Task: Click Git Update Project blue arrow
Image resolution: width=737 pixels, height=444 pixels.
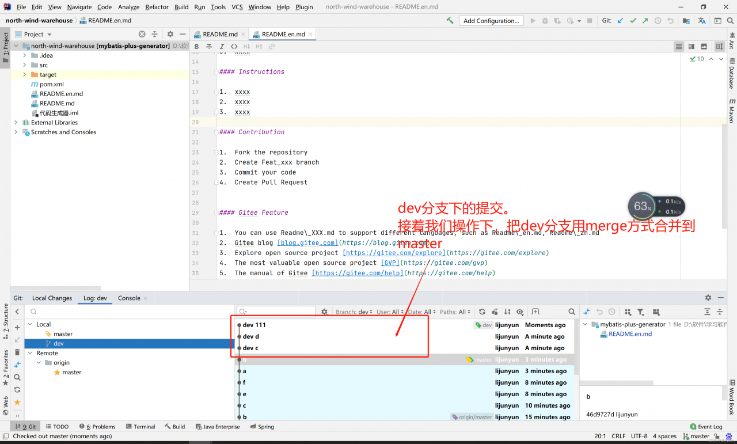Action: pos(620,21)
